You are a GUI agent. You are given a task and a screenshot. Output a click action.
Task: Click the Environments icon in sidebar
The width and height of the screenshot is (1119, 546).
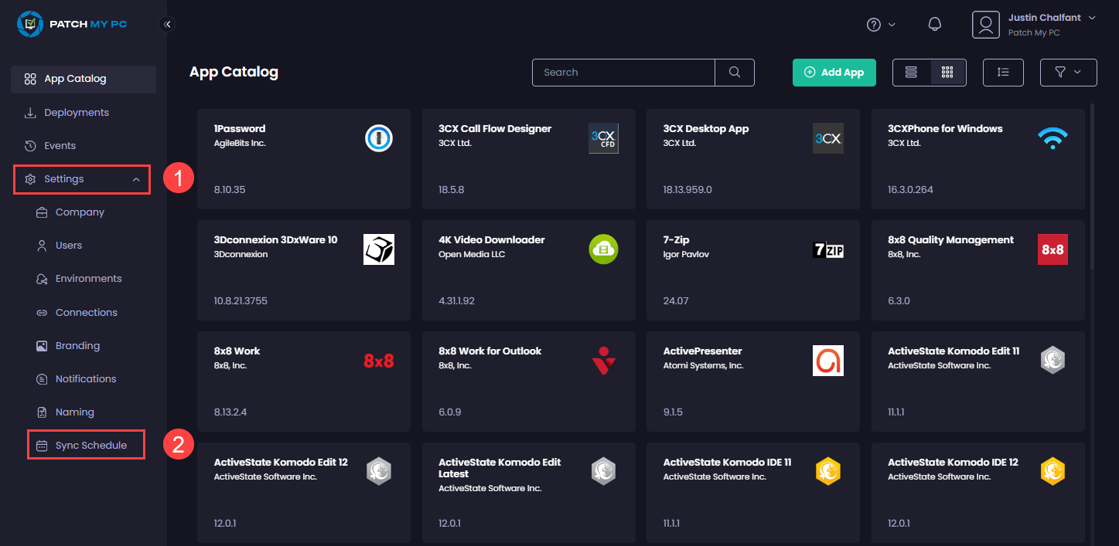(42, 278)
